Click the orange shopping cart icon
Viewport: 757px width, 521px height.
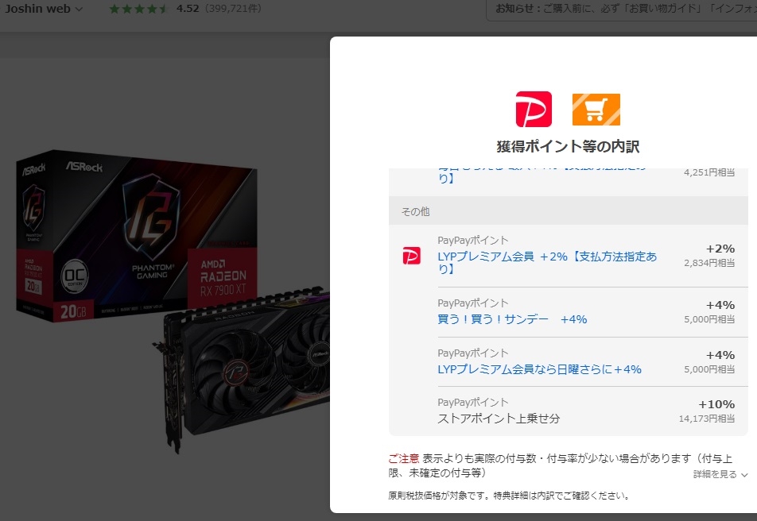pyautogui.click(x=596, y=110)
